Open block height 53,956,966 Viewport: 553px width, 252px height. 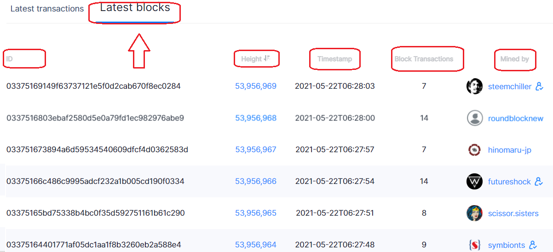tap(256, 182)
